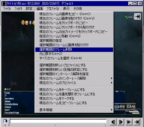144x127 pixels.
Task: Open the プロファイル menu
Action: [53, 9]
